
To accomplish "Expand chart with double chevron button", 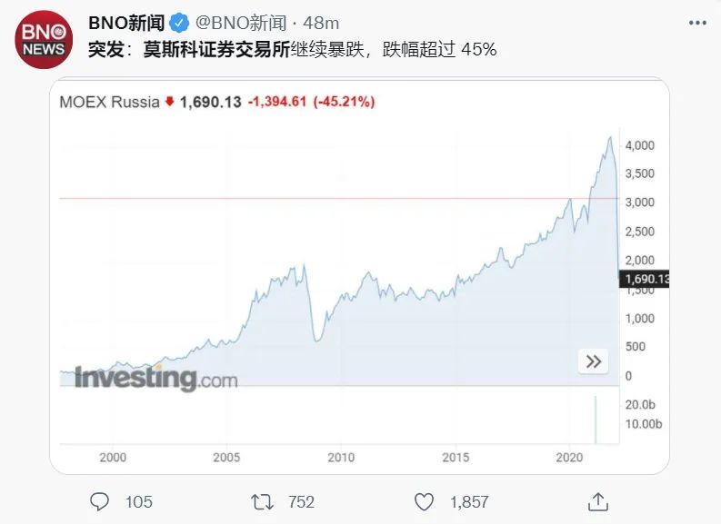I will pyautogui.click(x=593, y=361).
